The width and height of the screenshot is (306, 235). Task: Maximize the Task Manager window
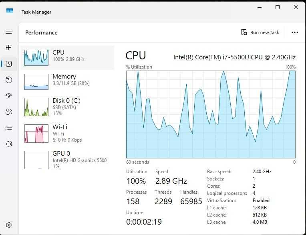point(278,8)
